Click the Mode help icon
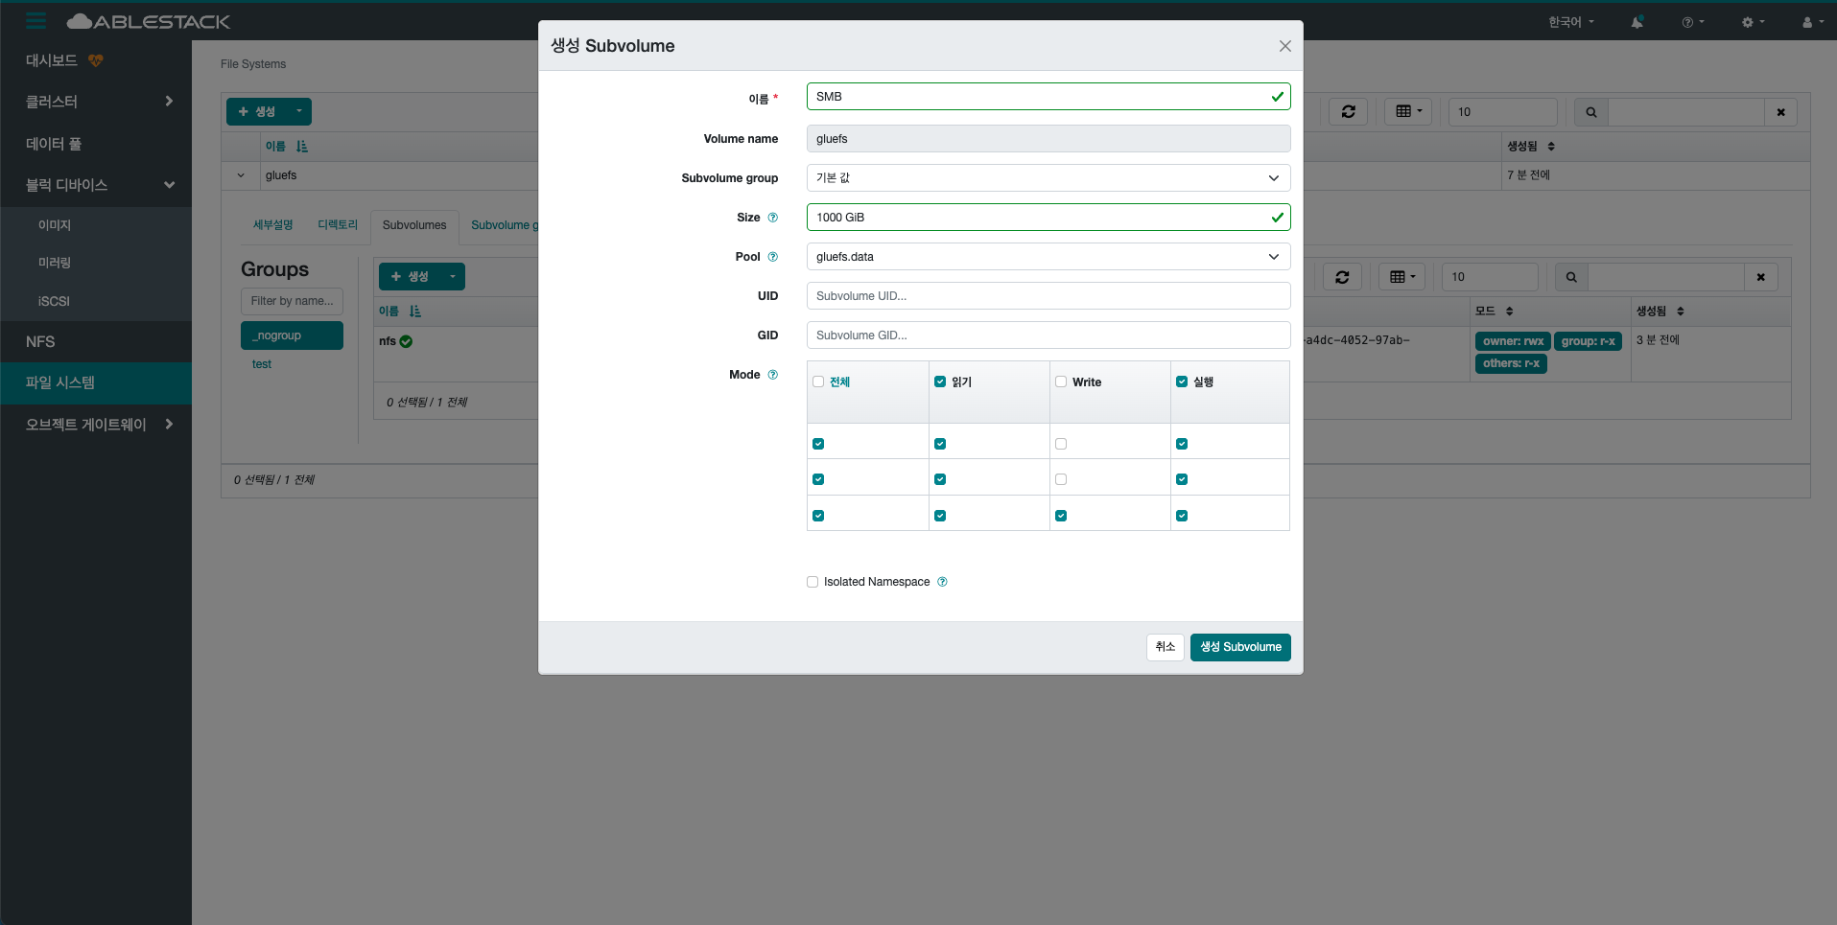Image resolution: width=1837 pixels, height=925 pixels. 772,375
